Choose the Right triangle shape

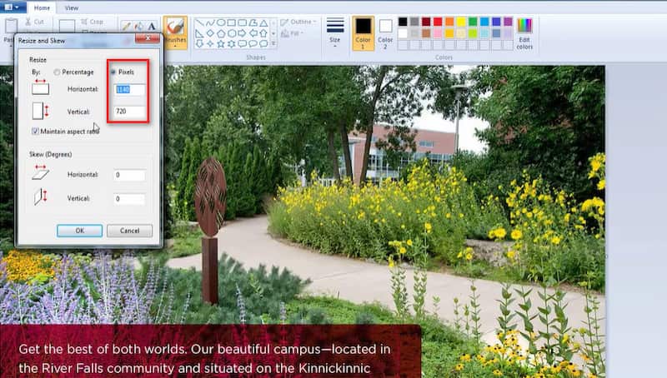coord(199,33)
